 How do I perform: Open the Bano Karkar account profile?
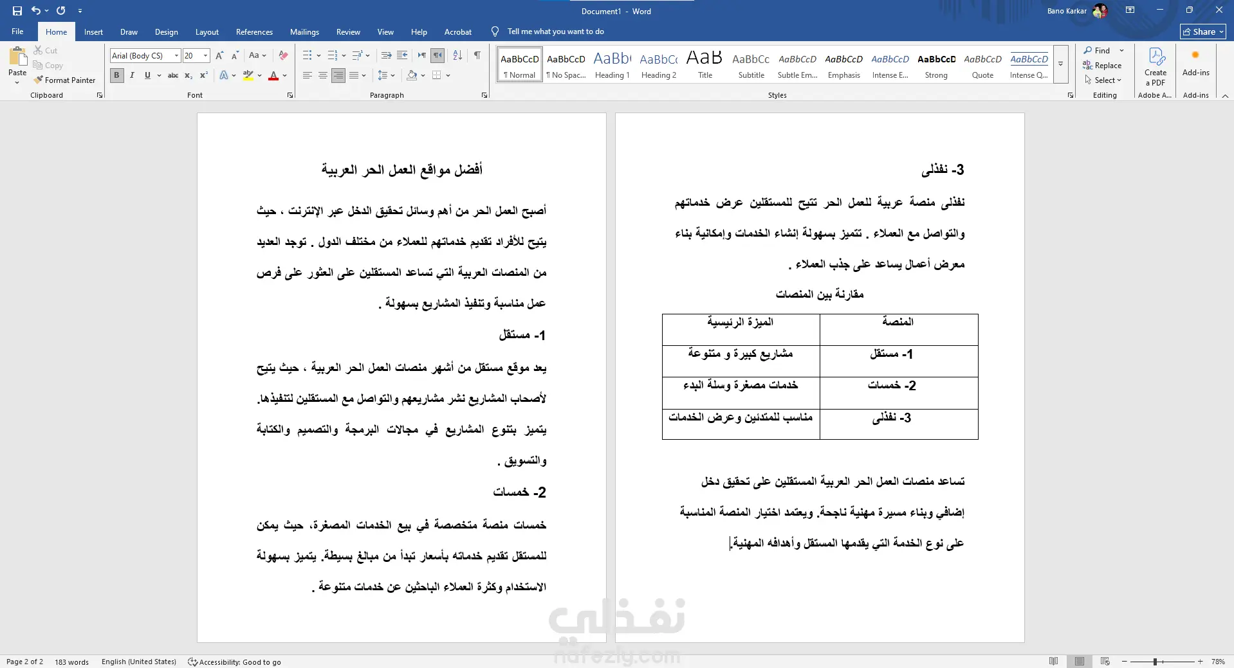[x=1077, y=11]
